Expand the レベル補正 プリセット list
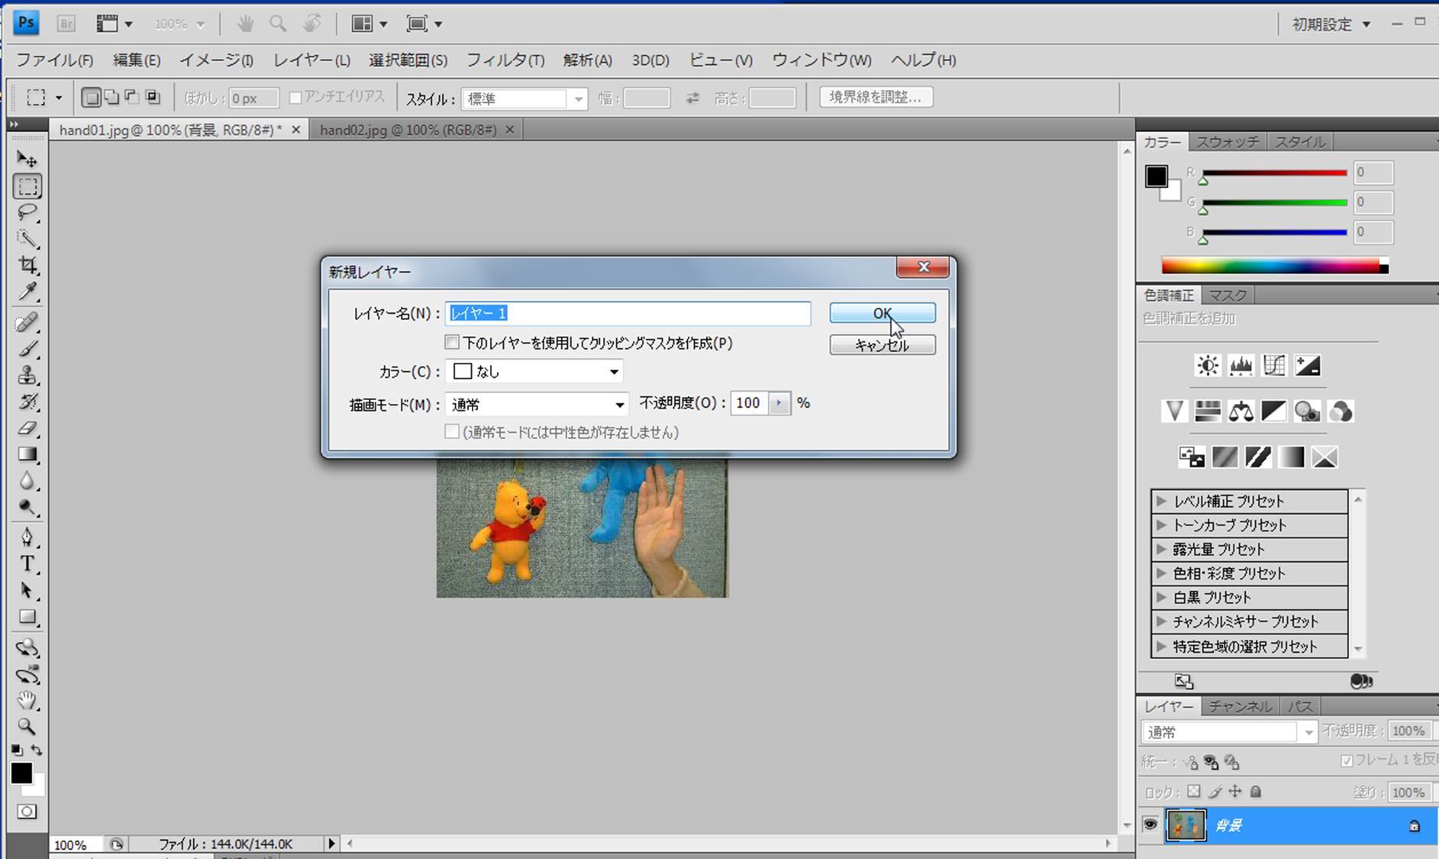Image resolution: width=1439 pixels, height=859 pixels. click(x=1161, y=501)
